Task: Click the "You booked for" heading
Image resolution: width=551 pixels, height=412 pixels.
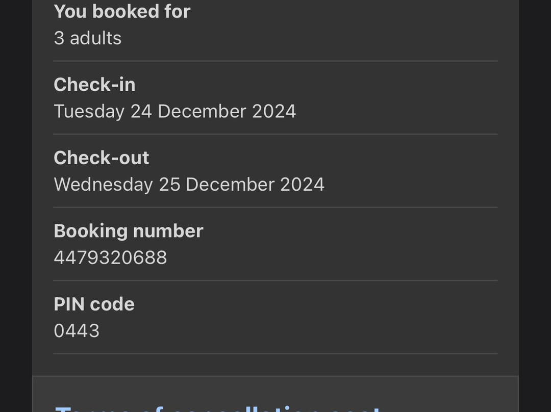Action: click(122, 11)
